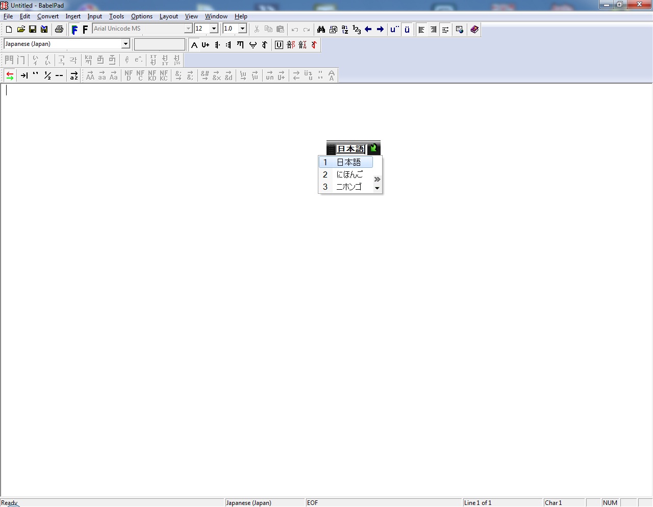Toggle the combined ü display mode
The height and width of the screenshot is (507, 653).
point(407,30)
